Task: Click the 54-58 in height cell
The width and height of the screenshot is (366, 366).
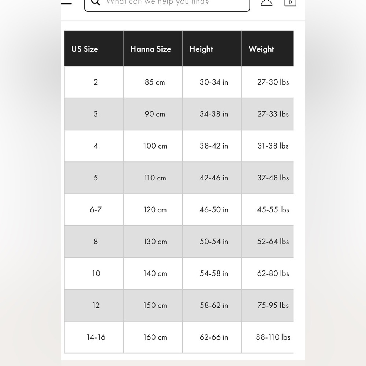Action: point(212,273)
